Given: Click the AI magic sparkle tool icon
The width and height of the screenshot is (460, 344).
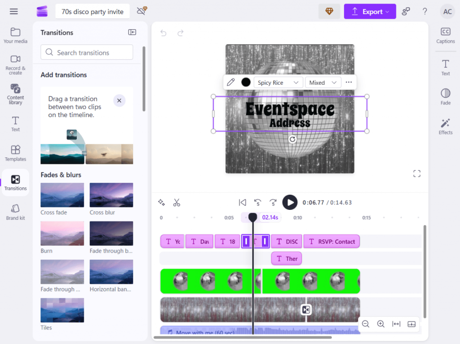Looking at the screenshot, I should (x=161, y=202).
